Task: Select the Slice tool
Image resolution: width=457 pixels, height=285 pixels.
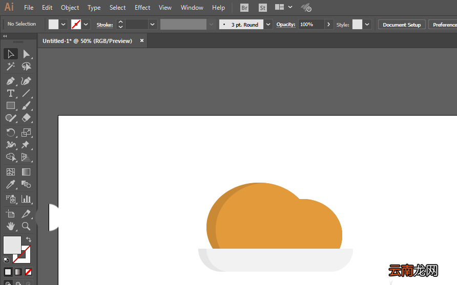Action: (x=26, y=214)
